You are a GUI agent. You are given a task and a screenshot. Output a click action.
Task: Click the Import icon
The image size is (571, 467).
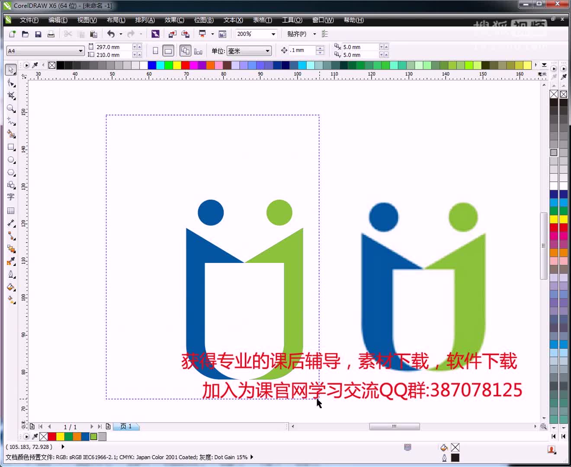tap(173, 34)
